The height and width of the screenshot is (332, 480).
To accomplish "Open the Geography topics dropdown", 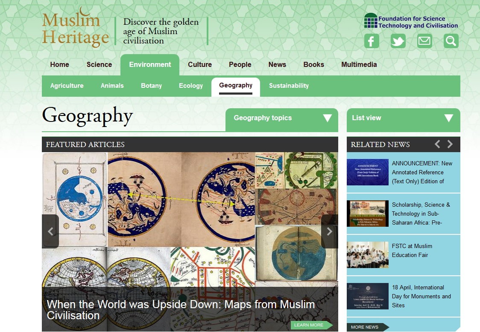I will [x=281, y=120].
